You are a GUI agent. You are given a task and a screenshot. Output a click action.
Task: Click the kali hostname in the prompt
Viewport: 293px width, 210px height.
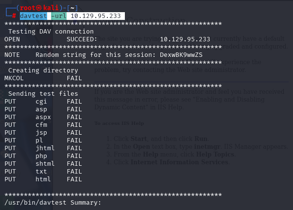(51, 8)
